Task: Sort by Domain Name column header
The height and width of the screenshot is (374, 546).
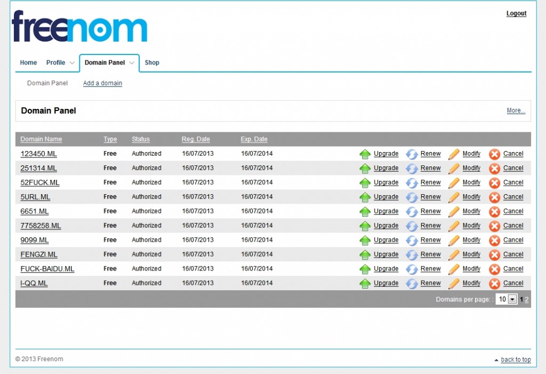Action: pyautogui.click(x=41, y=139)
